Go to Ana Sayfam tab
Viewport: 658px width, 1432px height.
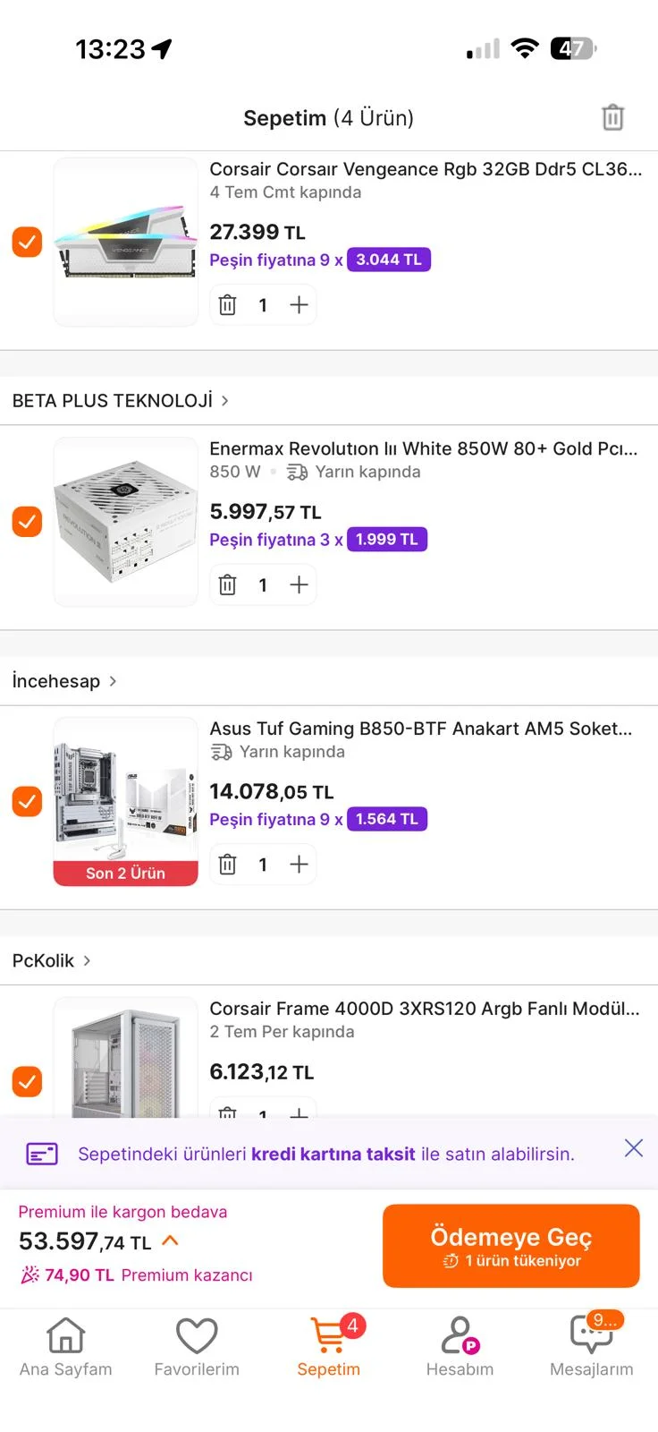point(66,1347)
